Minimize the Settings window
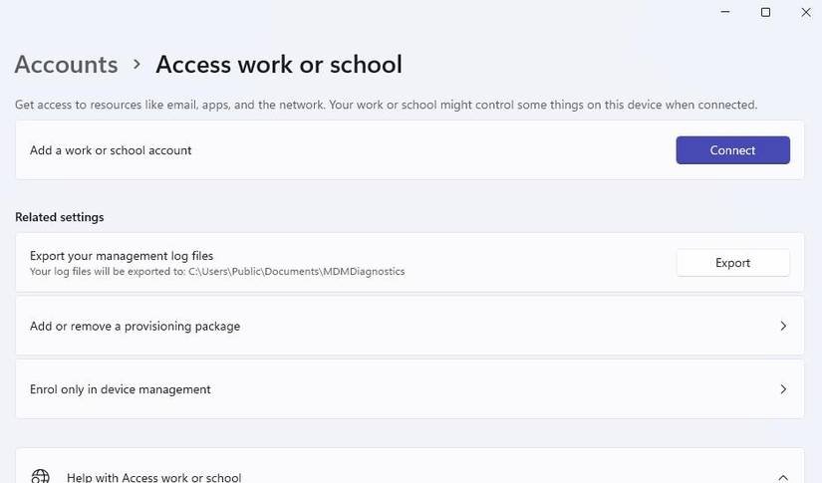Image resolution: width=822 pixels, height=483 pixels. click(722, 12)
